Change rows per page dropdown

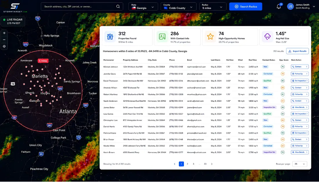click(300, 164)
